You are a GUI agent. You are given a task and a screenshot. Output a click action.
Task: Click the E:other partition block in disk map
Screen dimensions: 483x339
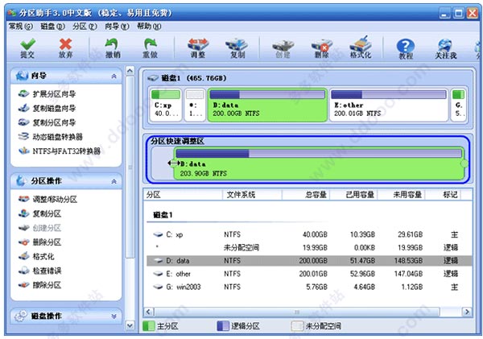[x=389, y=105]
